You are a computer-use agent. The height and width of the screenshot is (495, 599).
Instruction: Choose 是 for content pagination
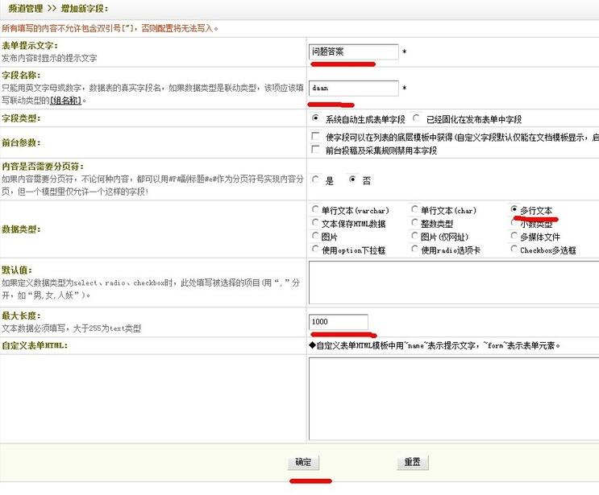coord(315,180)
